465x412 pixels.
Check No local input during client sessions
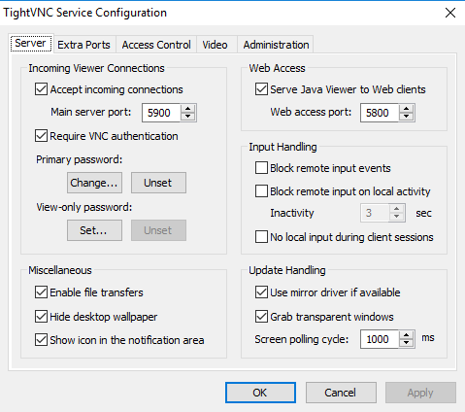point(261,237)
